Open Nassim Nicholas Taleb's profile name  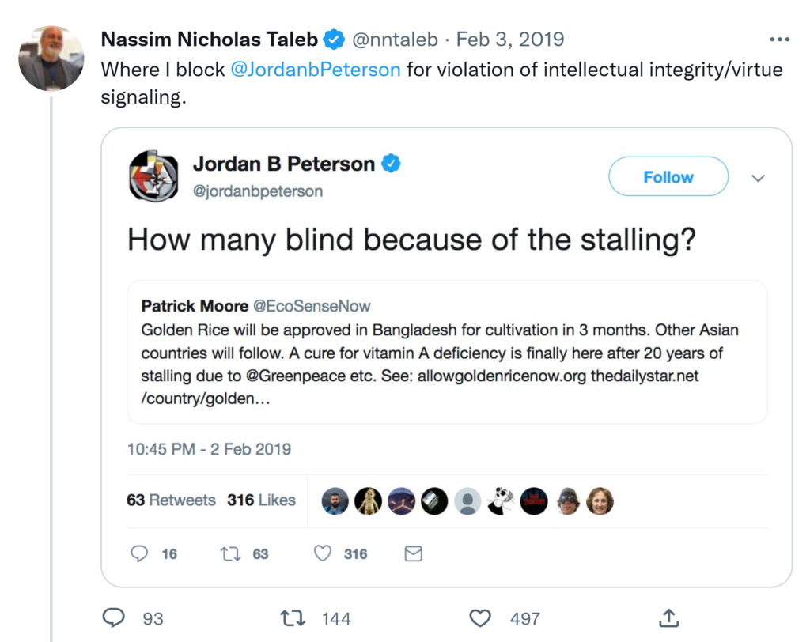209,39
